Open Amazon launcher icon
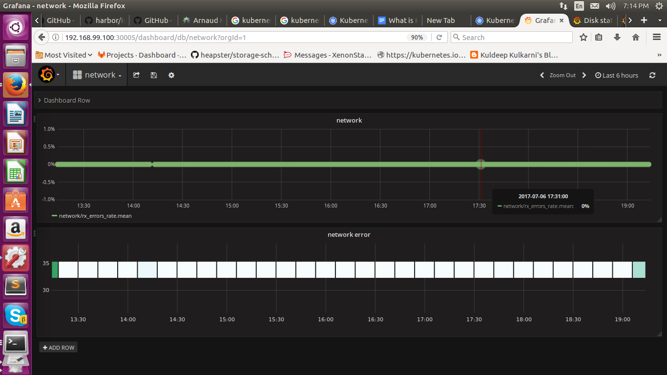 [16, 229]
